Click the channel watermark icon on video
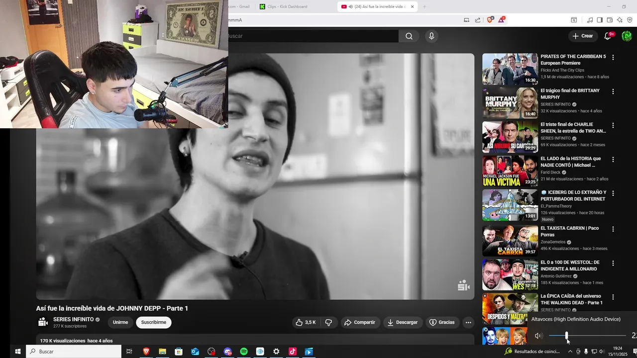This screenshot has height=358, width=637. click(x=463, y=285)
